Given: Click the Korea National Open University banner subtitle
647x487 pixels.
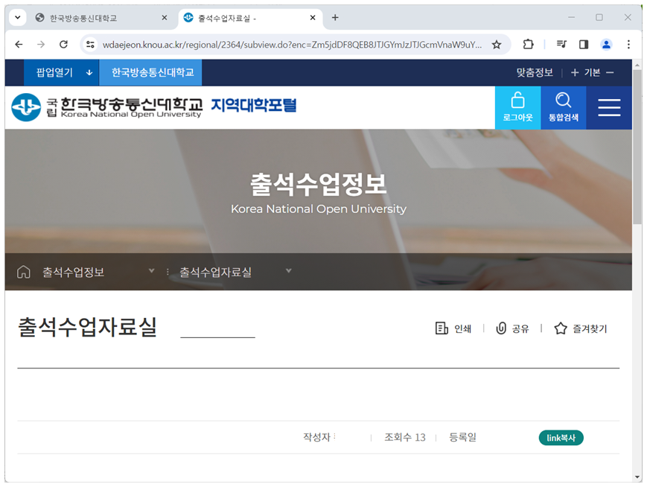Looking at the screenshot, I should pyautogui.click(x=319, y=209).
